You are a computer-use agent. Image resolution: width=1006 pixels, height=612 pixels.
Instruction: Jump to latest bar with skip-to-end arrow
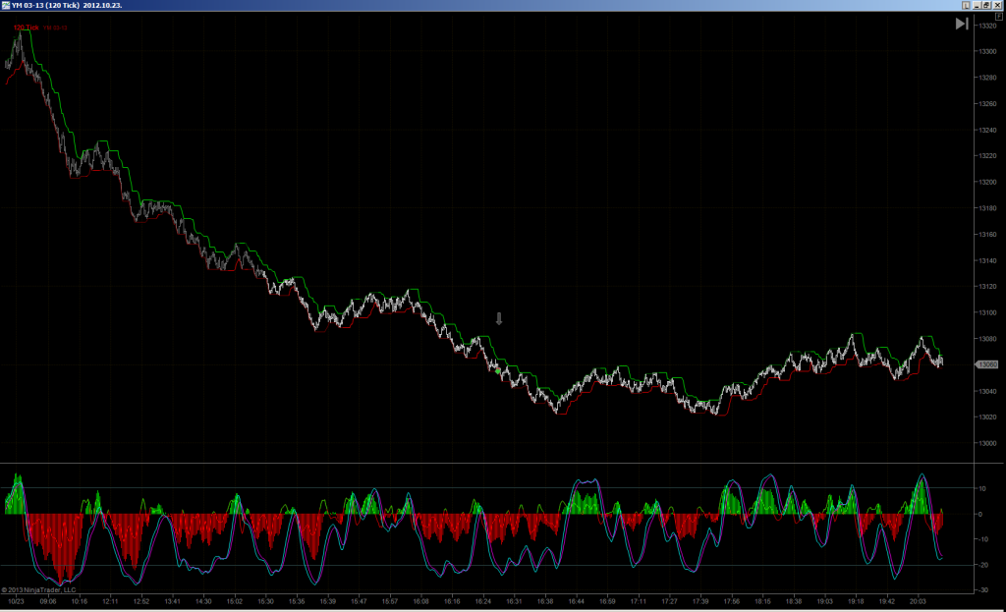(x=962, y=24)
